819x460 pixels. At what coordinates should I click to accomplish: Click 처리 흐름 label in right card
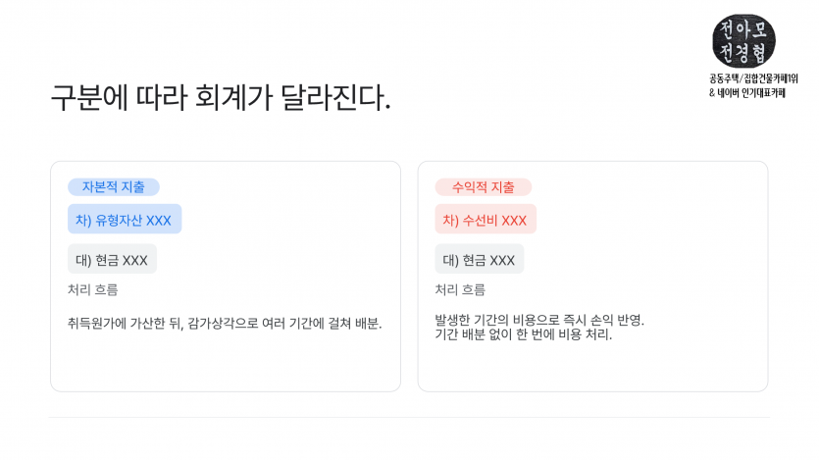click(x=460, y=289)
